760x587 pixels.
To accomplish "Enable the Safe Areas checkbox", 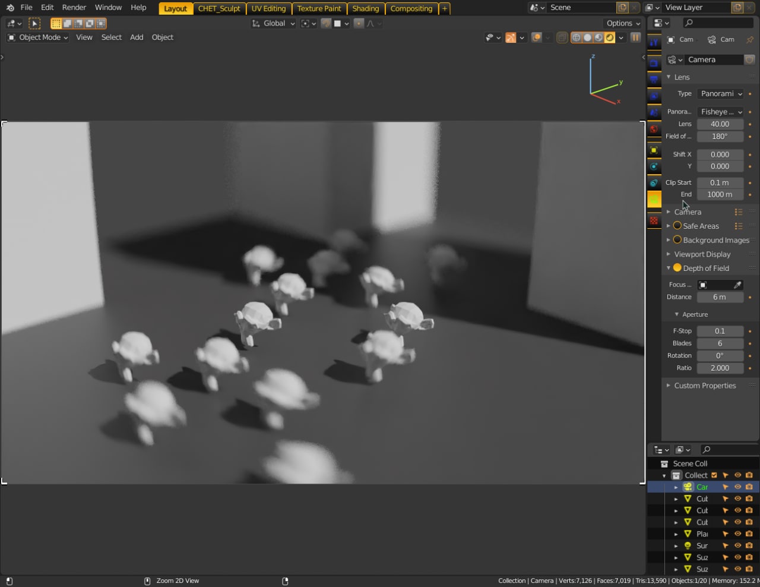I will click(x=677, y=226).
